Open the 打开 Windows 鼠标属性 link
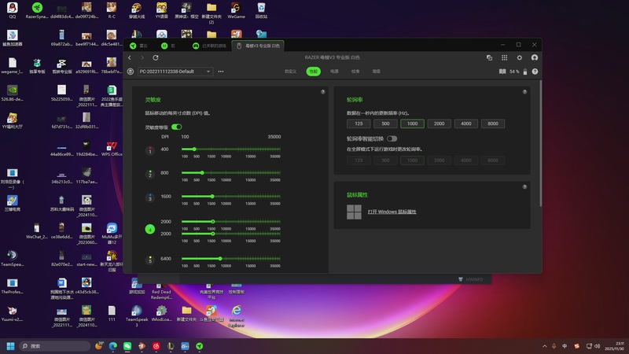 pyautogui.click(x=392, y=212)
